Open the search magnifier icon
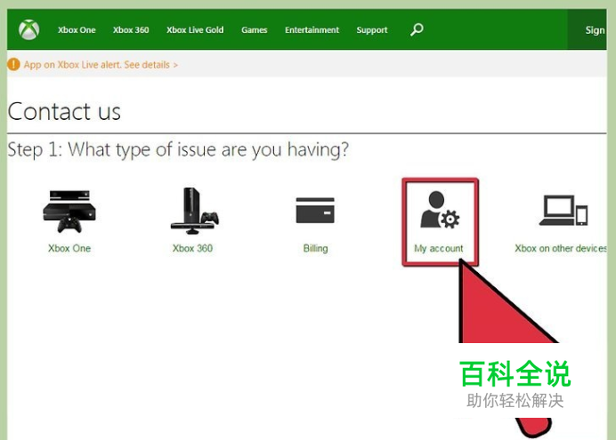 tap(417, 29)
